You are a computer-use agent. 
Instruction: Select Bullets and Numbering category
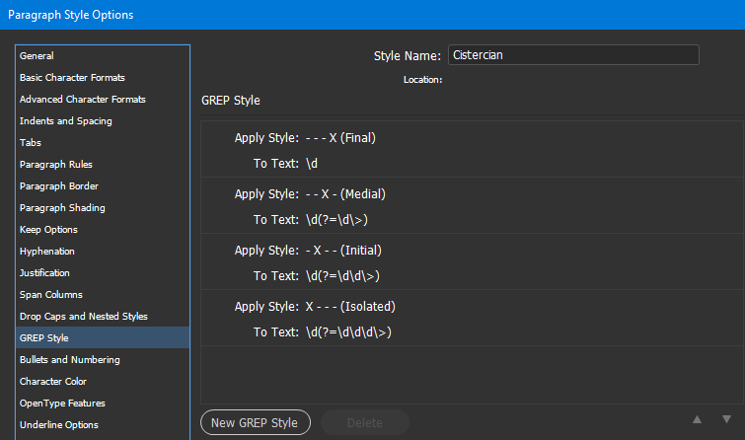(70, 360)
